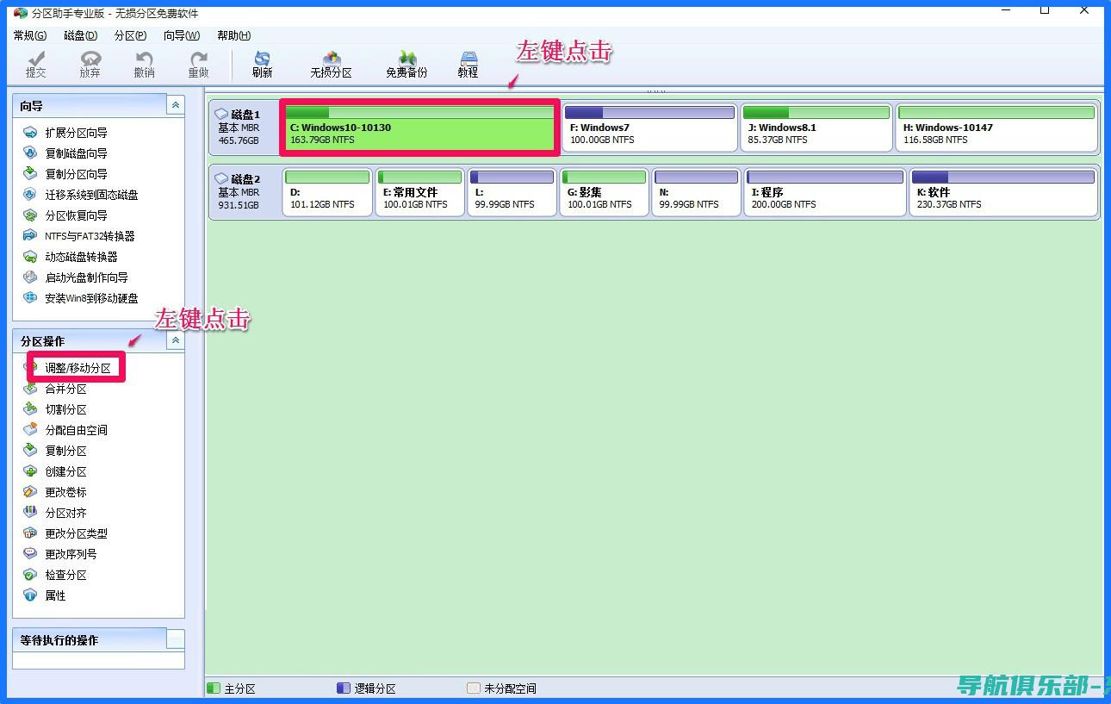Select the I: 程序 partition
This screenshot has height=704, width=1111.
coord(825,193)
